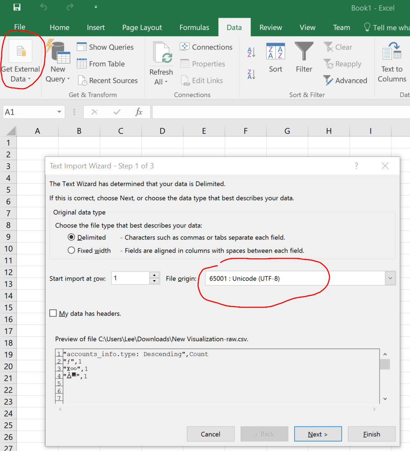Toggle the Filter funnel

click(x=304, y=58)
